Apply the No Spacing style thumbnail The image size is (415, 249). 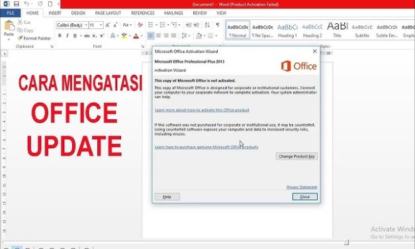pos(263,30)
